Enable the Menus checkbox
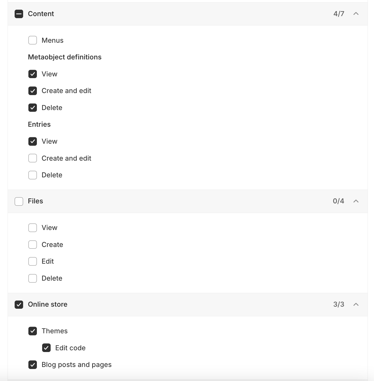374x381 pixels. [32, 40]
